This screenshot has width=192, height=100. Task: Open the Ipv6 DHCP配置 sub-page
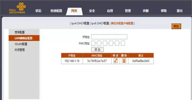[x=100, y=23]
